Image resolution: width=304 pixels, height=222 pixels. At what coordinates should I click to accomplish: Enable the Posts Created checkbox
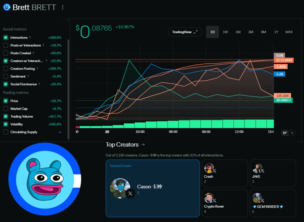(6, 53)
